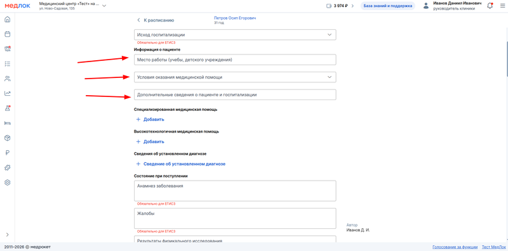Open «База знаний и поддержка»
Viewport: 508px width, 251px height.
click(388, 6)
